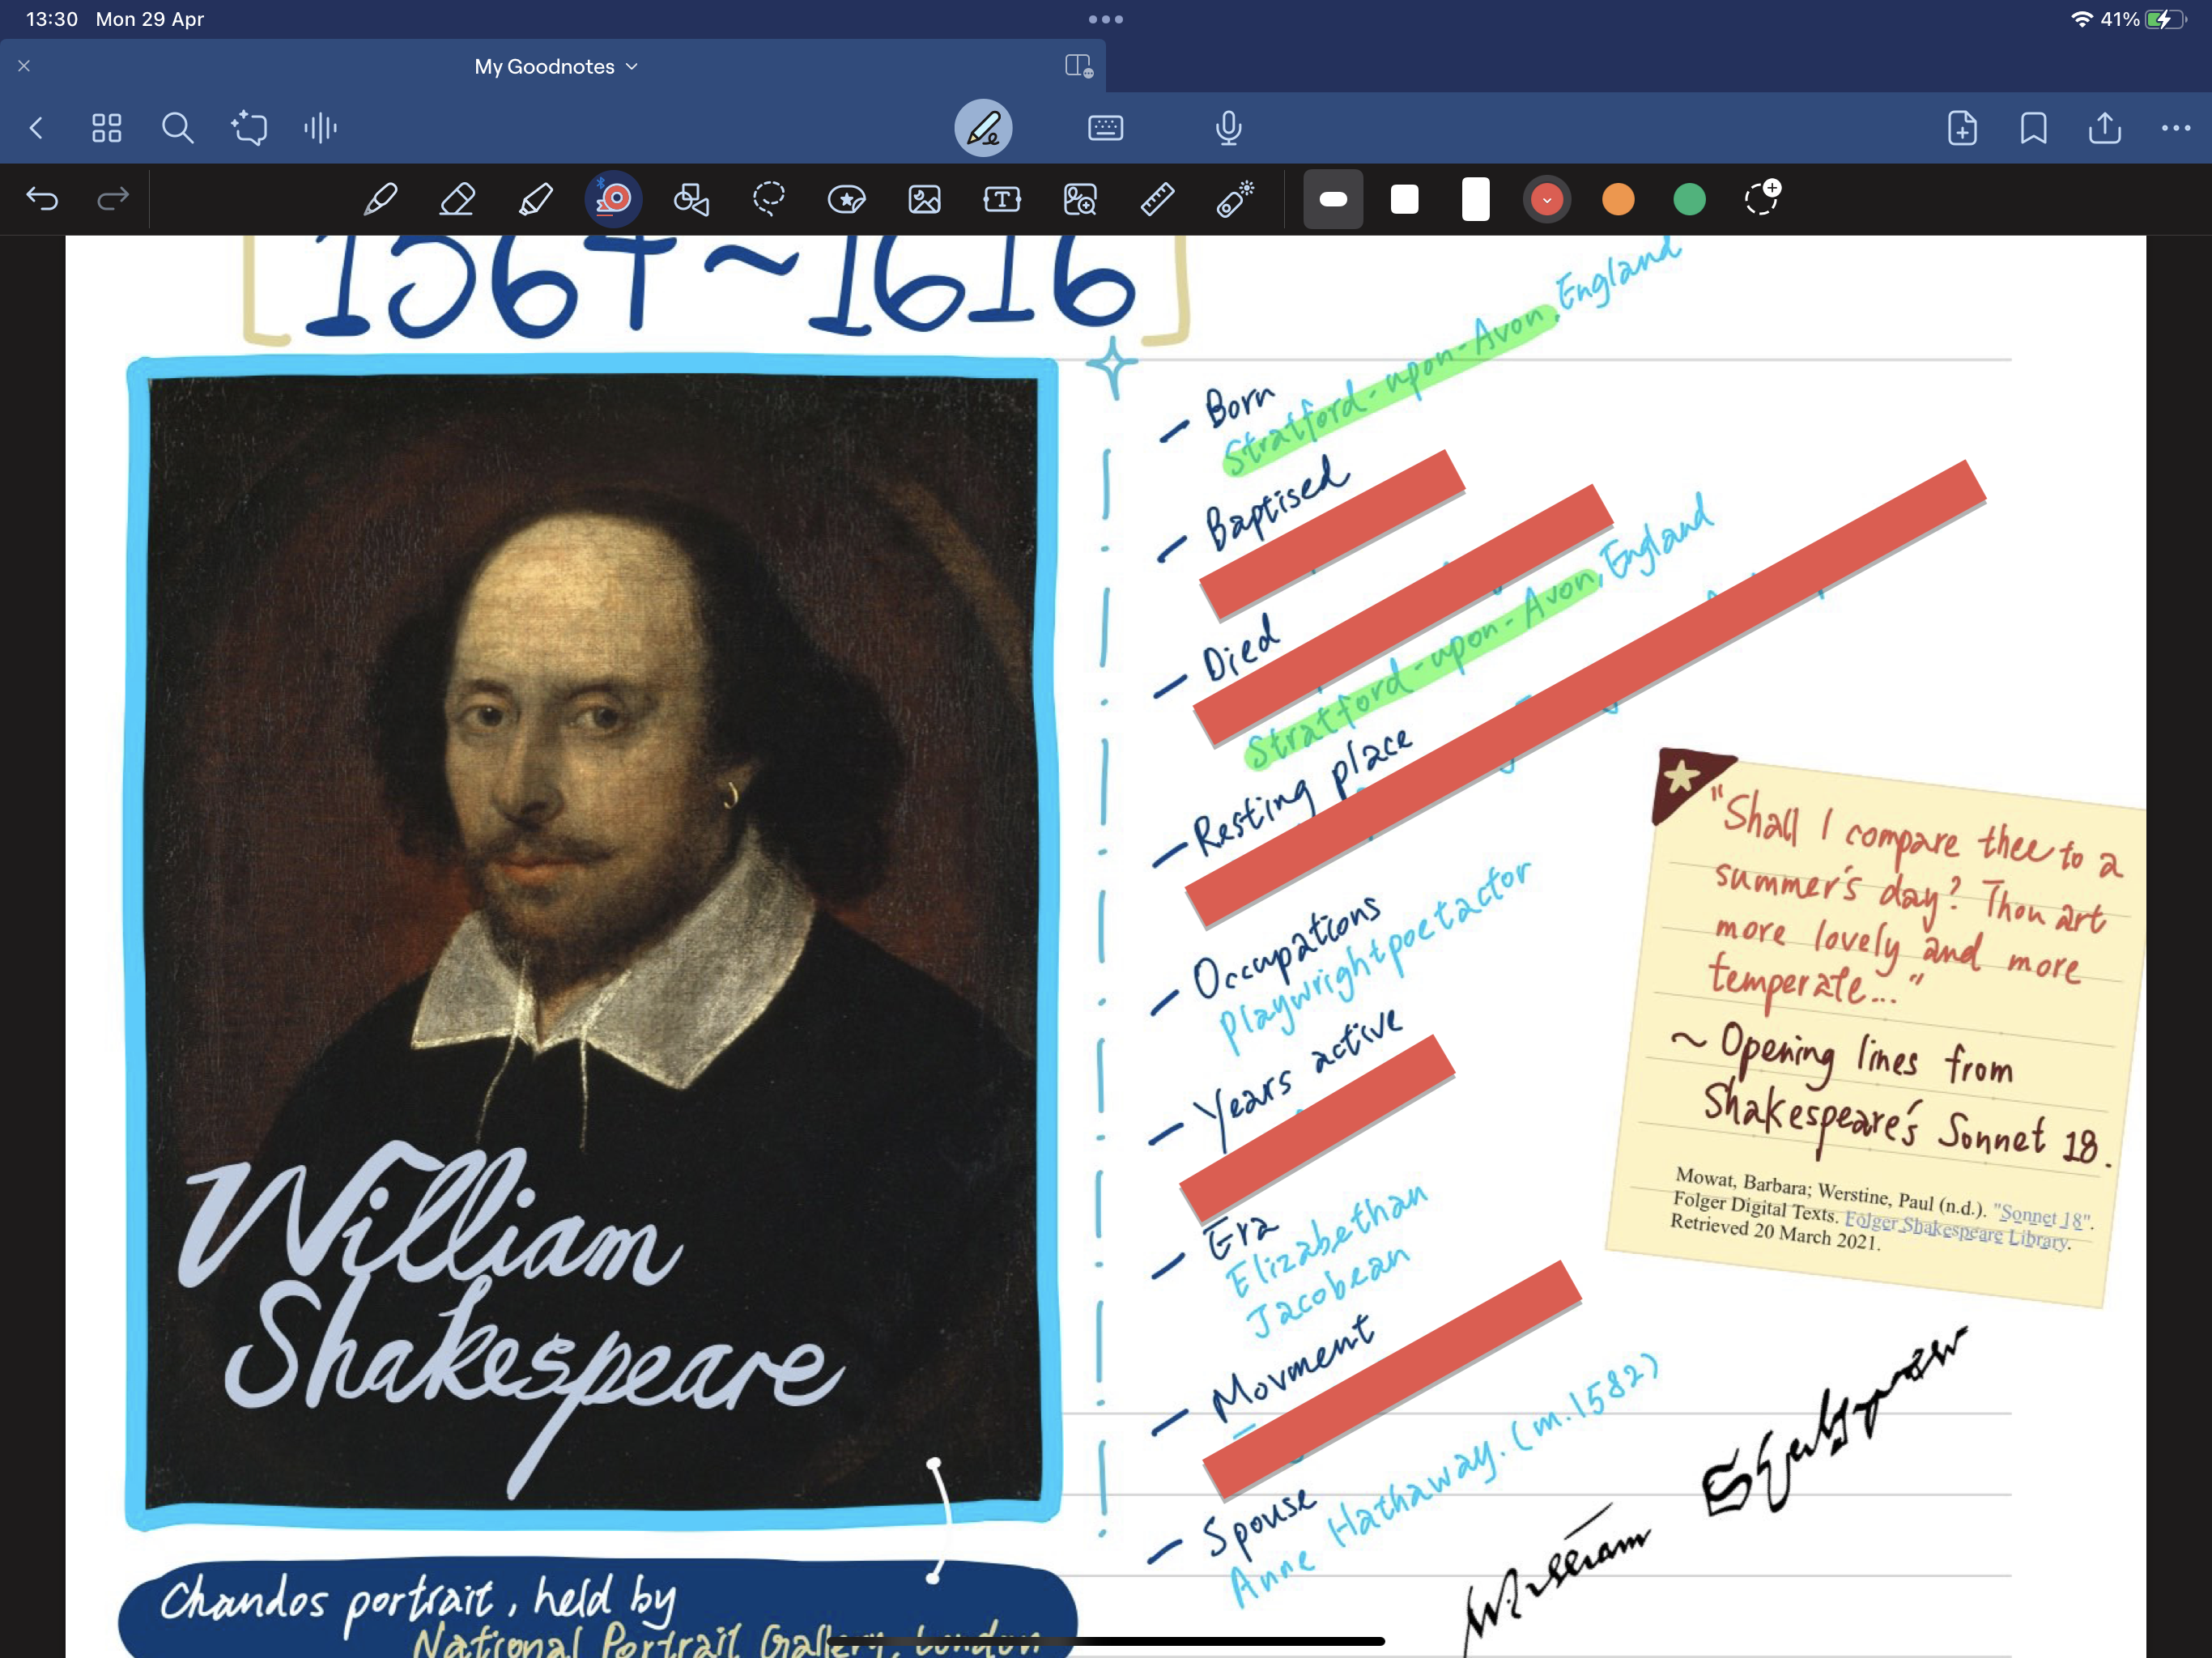The image size is (2212, 1658).
Task: Select the Lasso tool
Action: click(768, 199)
